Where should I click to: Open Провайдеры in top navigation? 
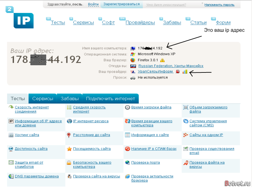(x=140, y=22)
